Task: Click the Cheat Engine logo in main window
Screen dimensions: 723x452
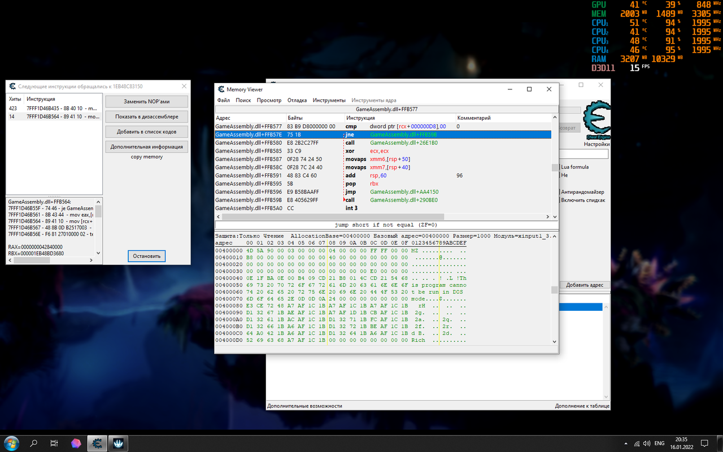Action: [x=597, y=120]
